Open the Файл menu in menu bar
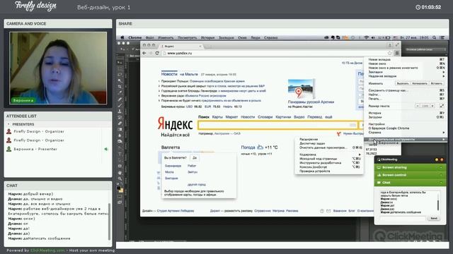 (149, 37)
